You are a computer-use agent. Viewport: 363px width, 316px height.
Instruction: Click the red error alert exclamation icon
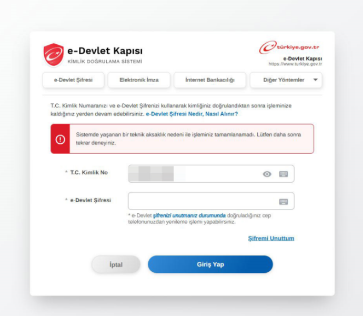pyautogui.click(x=60, y=140)
